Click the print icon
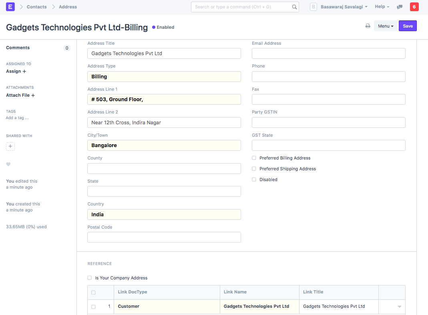 (x=368, y=26)
